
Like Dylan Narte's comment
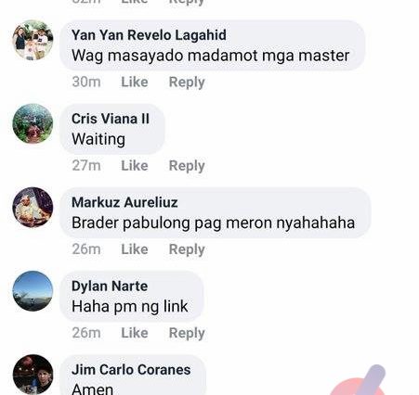pos(135,333)
